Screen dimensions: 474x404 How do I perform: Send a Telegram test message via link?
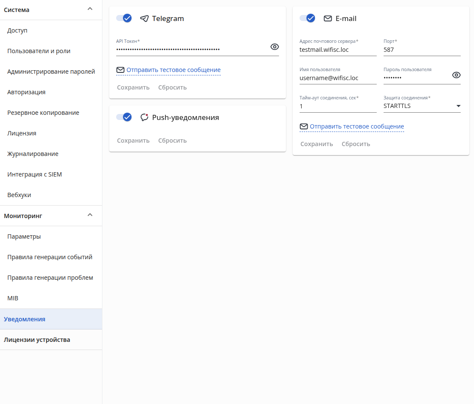point(174,70)
